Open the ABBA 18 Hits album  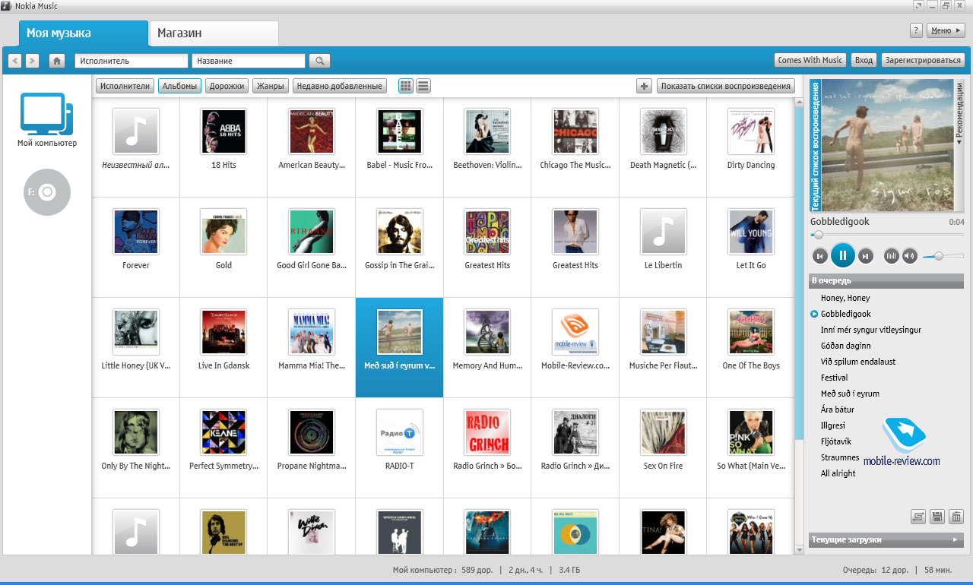(223, 131)
